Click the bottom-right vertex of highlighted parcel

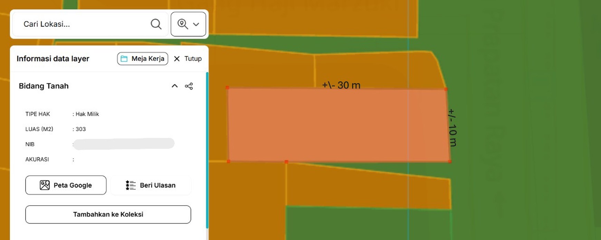pyautogui.click(x=450, y=161)
